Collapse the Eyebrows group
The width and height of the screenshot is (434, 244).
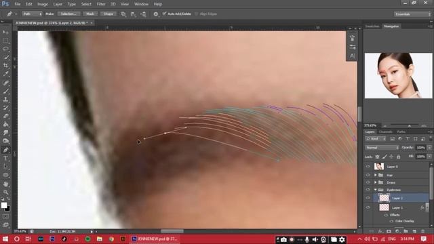pos(376,190)
